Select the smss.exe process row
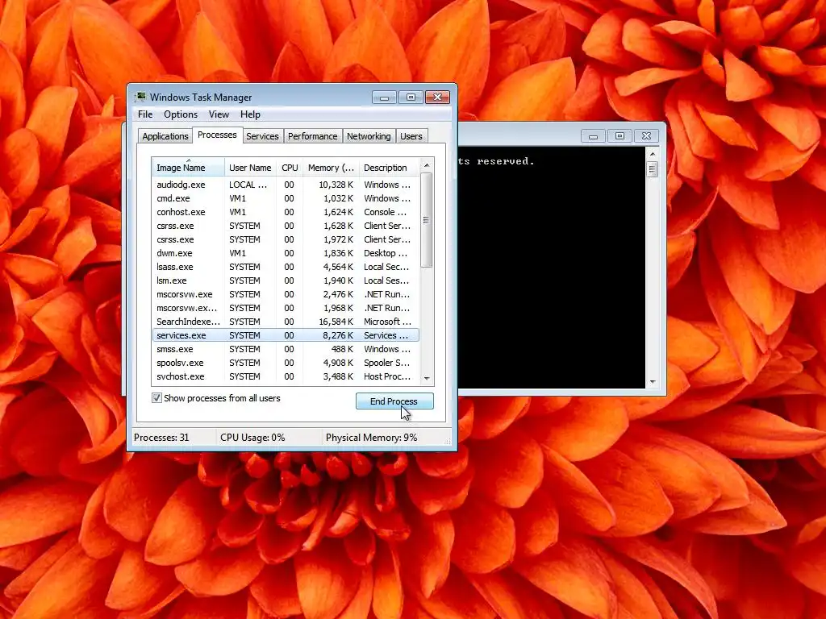The width and height of the screenshot is (826, 619). pyautogui.click(x=286, y=349)
